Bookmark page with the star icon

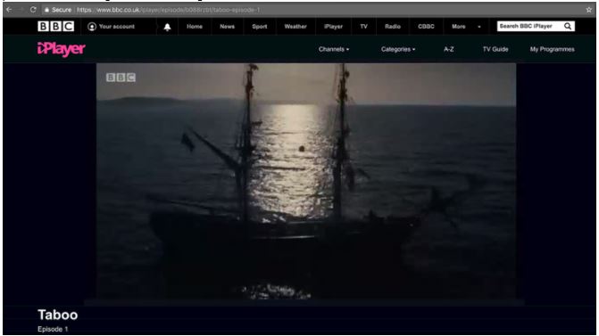point(588,10)
